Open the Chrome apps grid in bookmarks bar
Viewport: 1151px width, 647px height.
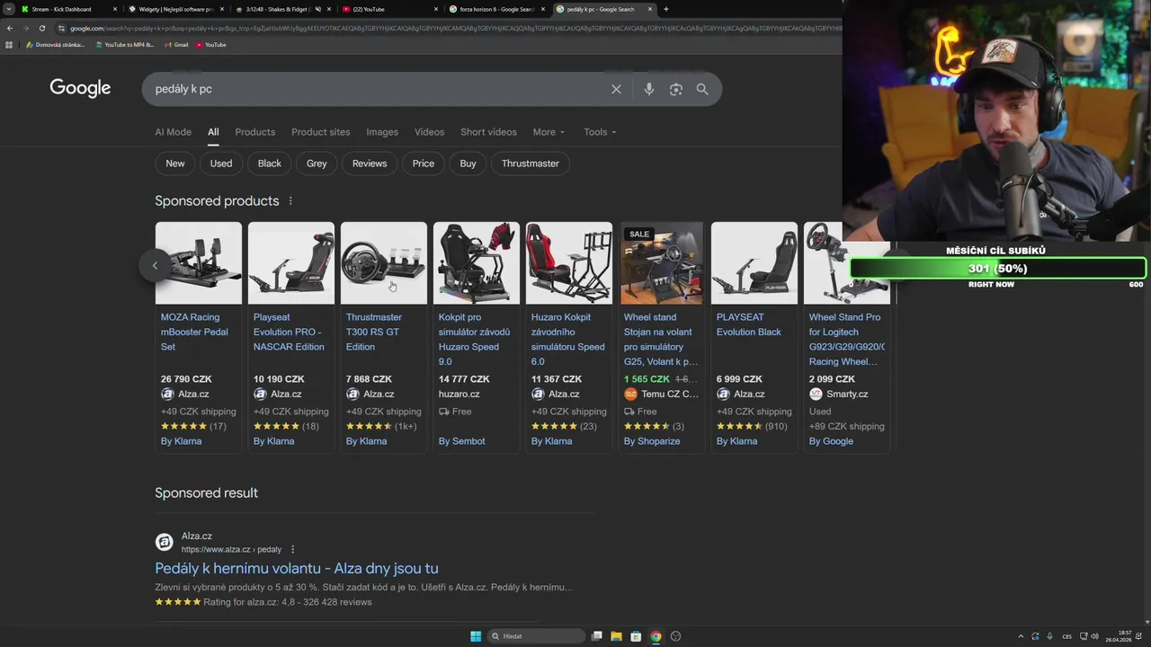(x=9, y=44)
